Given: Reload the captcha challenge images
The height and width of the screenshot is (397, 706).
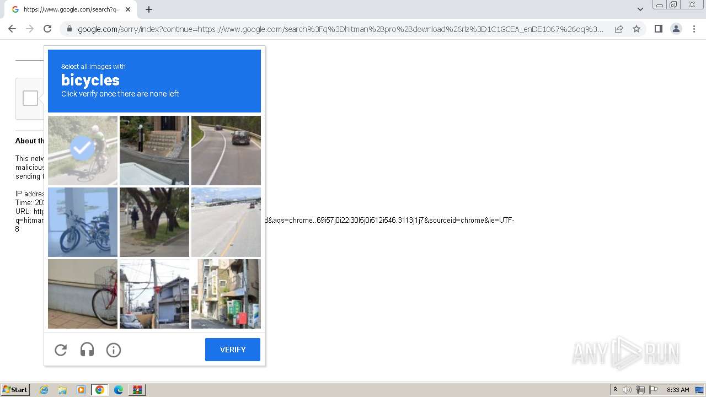Looking at the screenshot, I should coord(61,350).
